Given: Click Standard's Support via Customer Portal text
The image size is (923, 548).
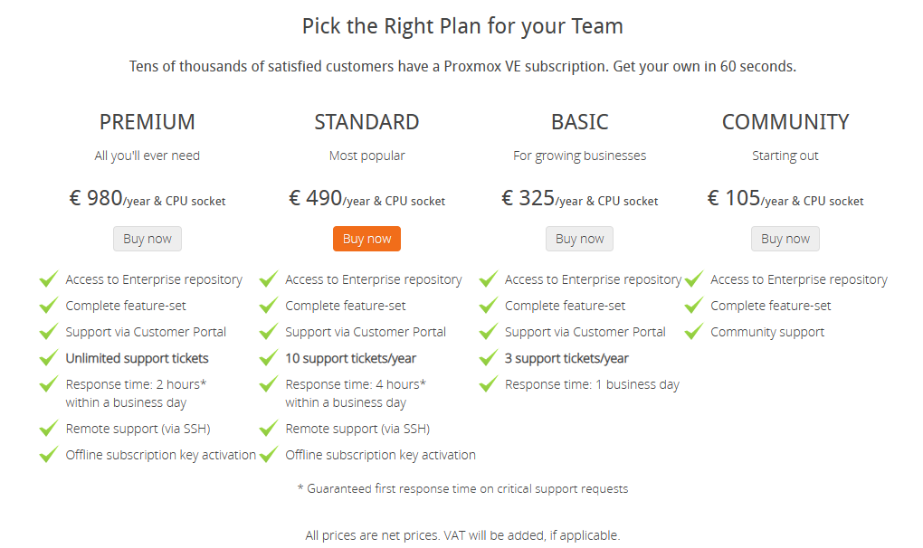Looking at the screenshot, I should (366, 332).
